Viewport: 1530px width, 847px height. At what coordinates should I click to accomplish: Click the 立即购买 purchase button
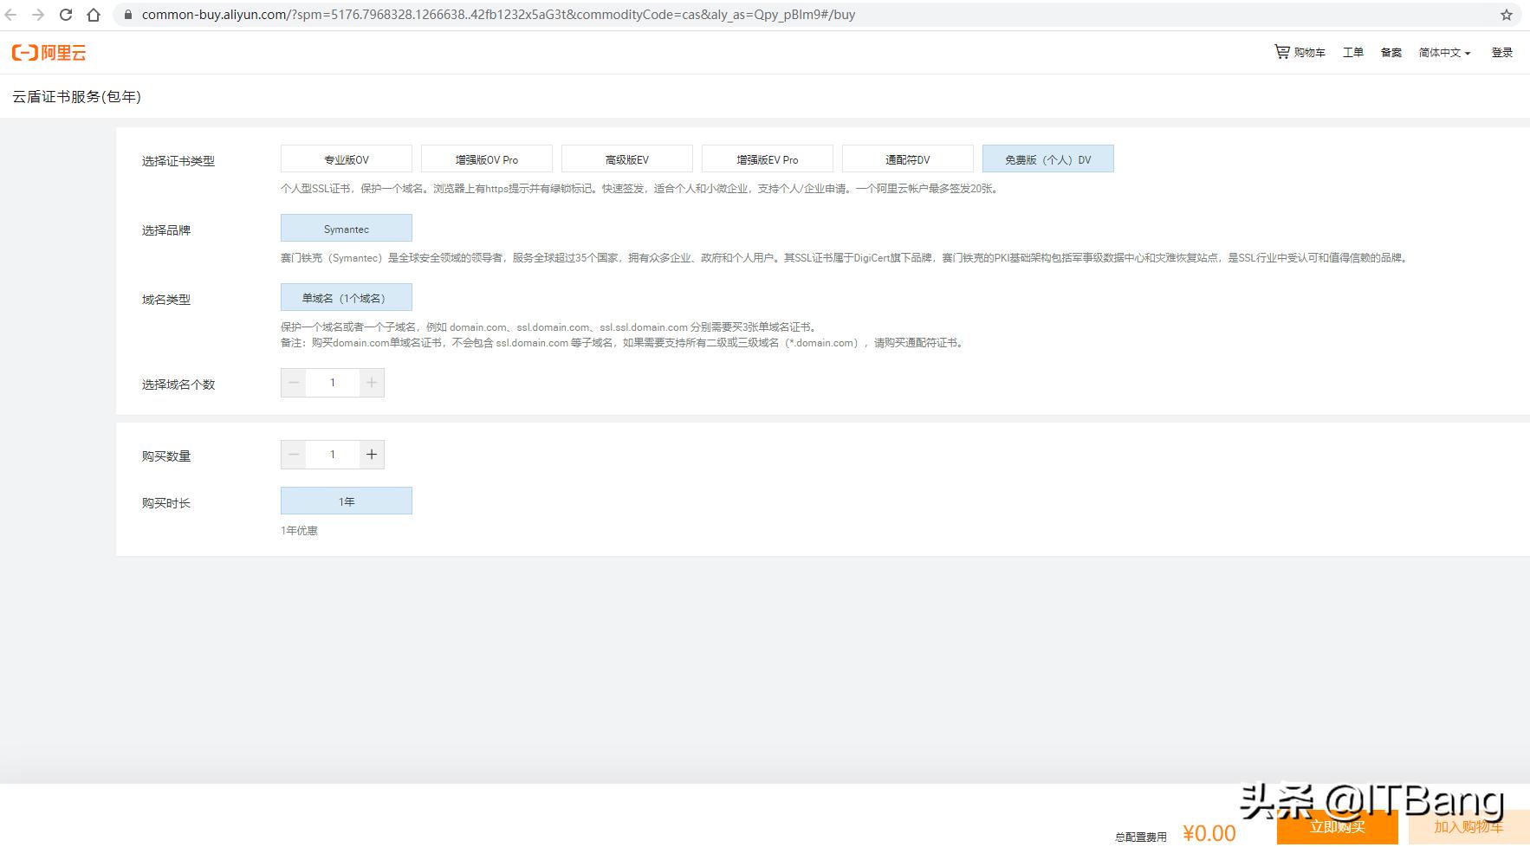tap(1339, 828)
